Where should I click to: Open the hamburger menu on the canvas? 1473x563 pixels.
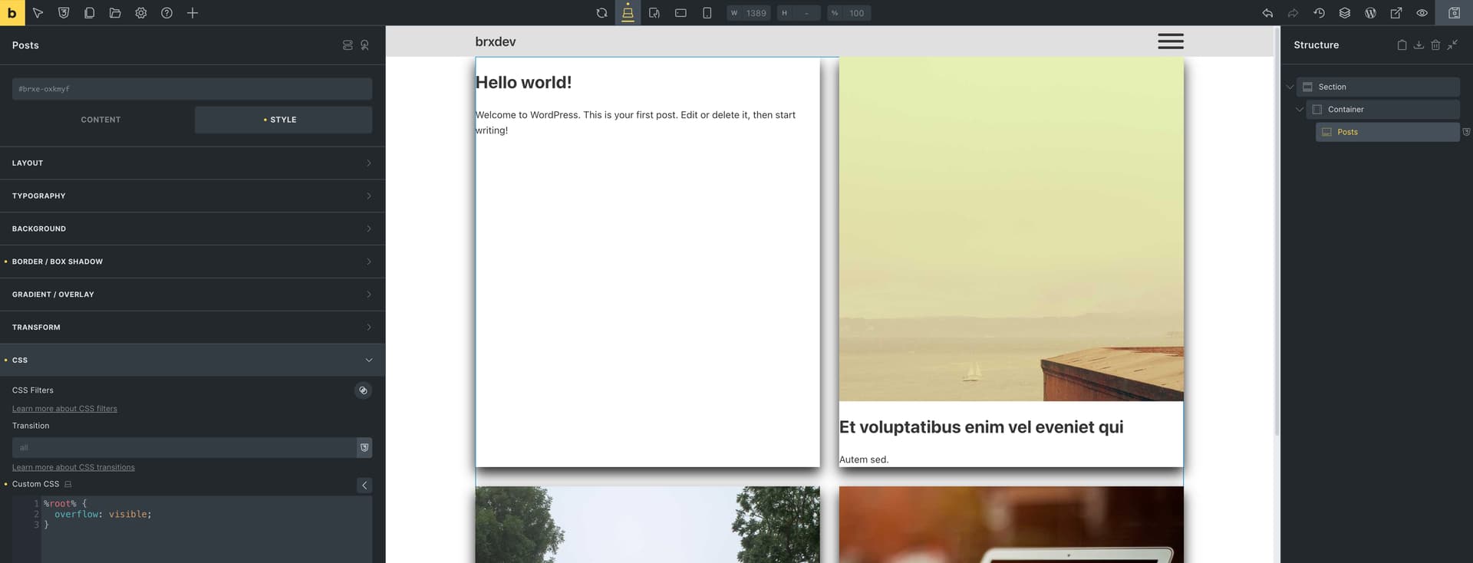1171,41
